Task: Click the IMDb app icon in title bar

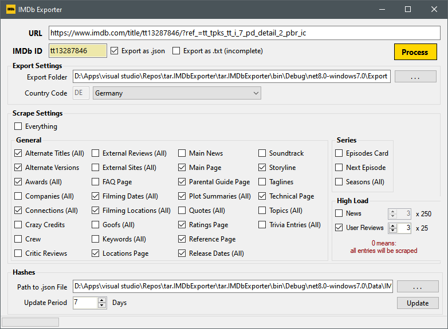Action: click(x=11, y=9)
